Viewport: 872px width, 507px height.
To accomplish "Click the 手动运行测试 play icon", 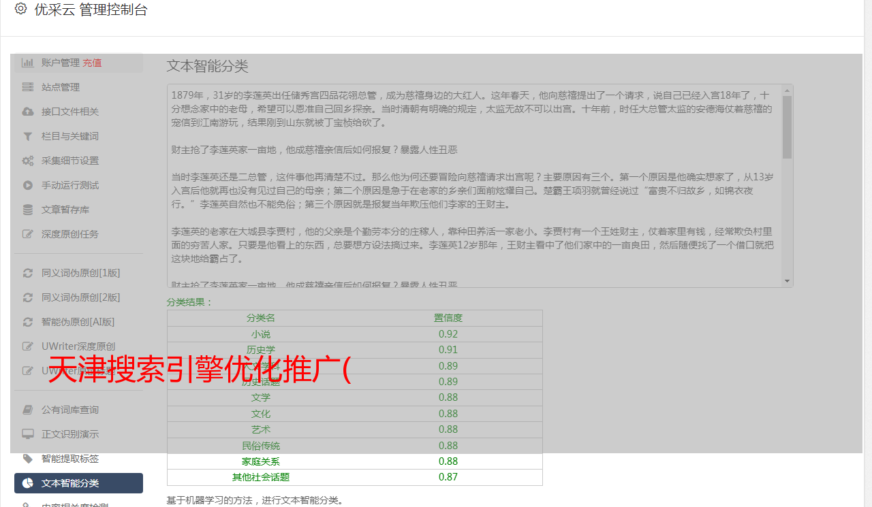I will [27, 185].
